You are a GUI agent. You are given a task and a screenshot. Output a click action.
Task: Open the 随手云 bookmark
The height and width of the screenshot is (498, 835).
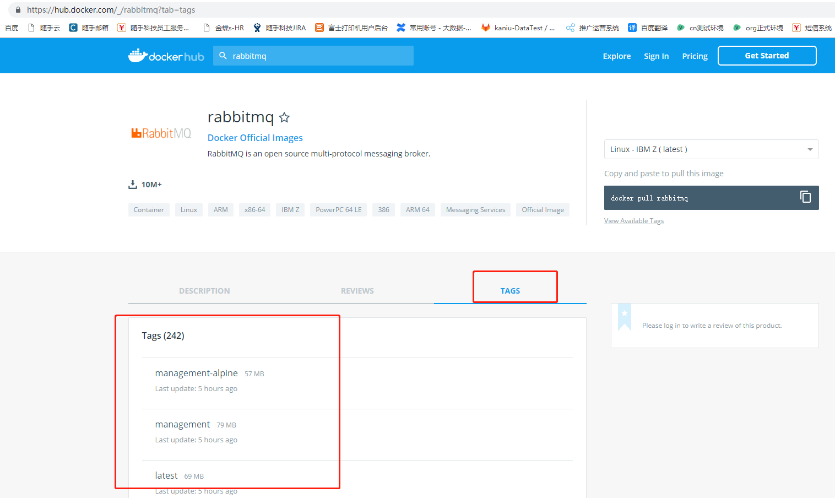[x=44, y=28]
